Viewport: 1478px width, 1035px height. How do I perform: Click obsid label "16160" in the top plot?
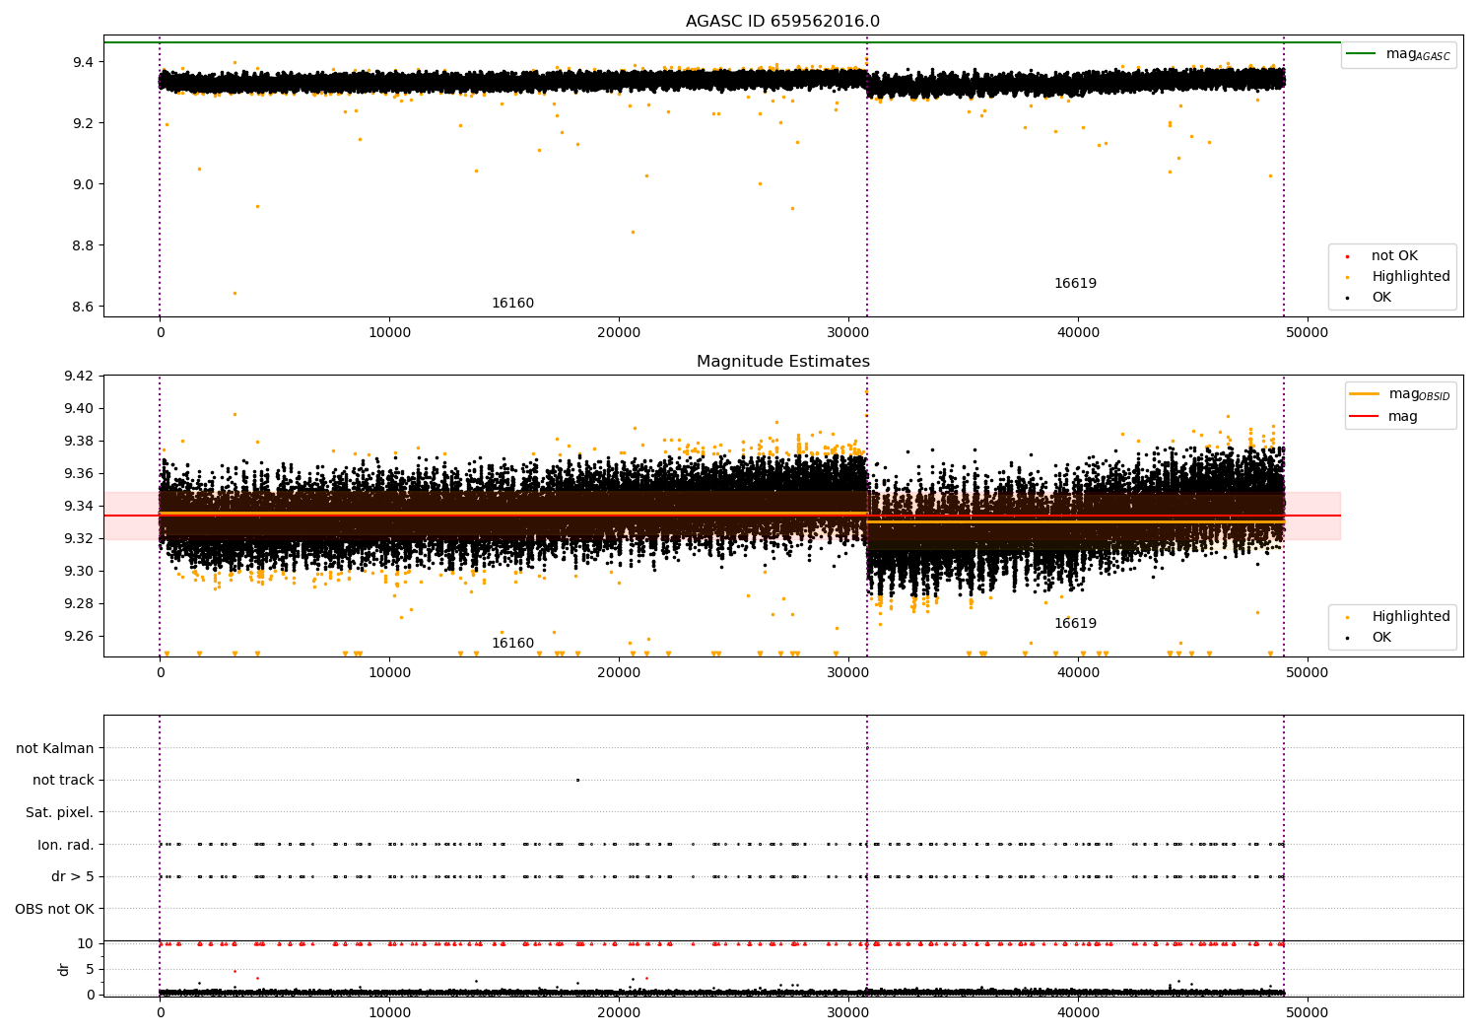click(512, 304)
